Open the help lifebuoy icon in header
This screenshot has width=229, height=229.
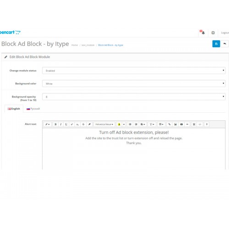(213, 33)
